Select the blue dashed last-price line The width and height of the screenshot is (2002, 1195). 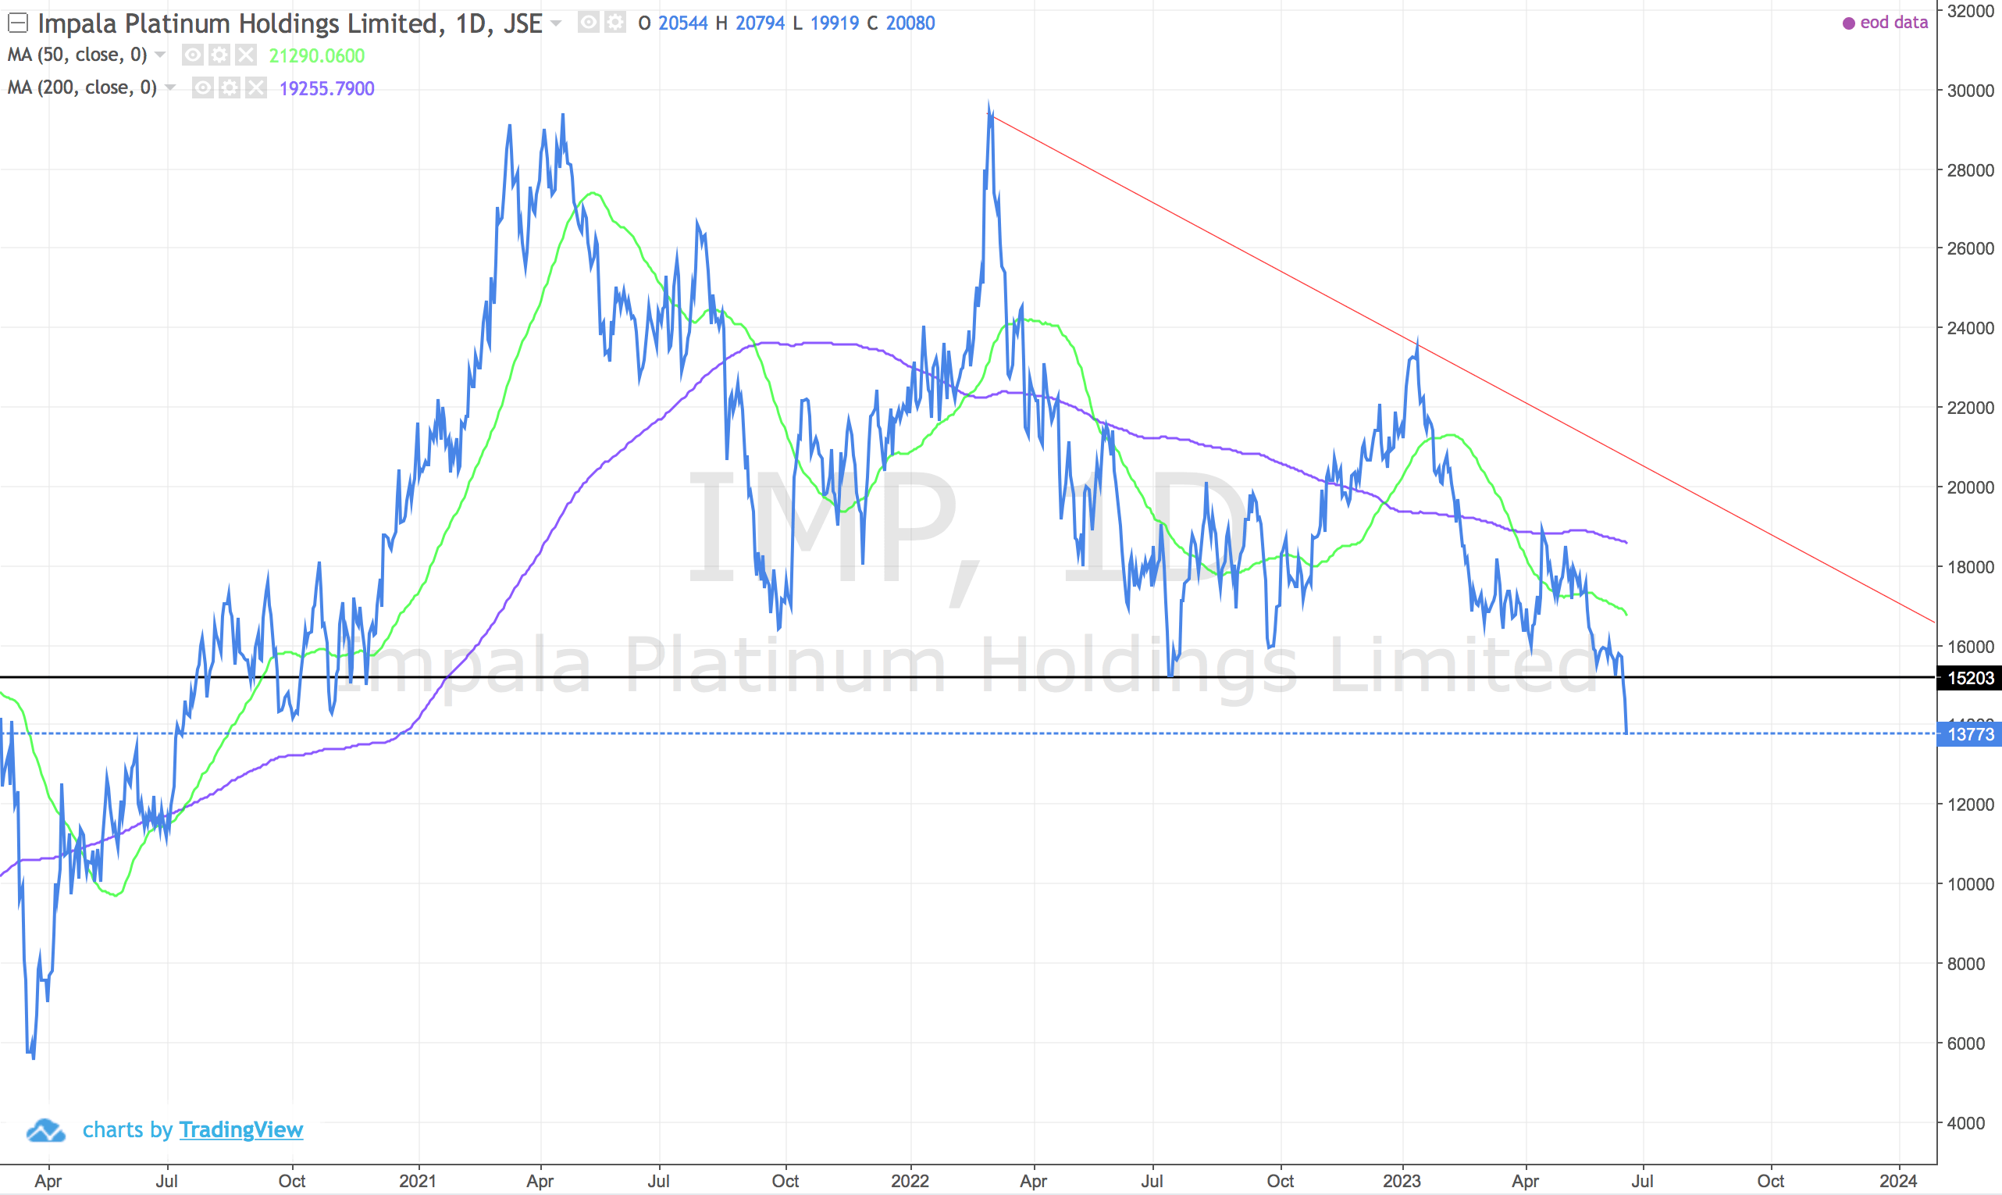[966, 733]
